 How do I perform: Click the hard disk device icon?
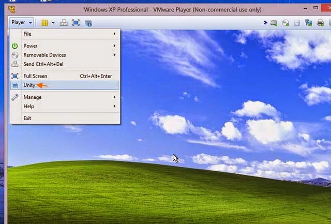pos(274,23)
